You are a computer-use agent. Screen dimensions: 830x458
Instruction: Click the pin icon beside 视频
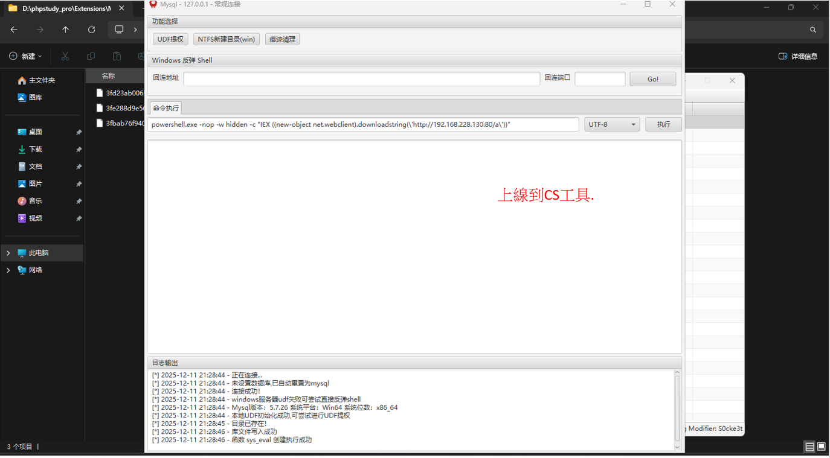click(x=79, y=219)
